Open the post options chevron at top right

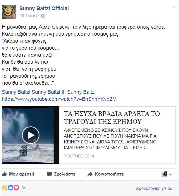pyautogui.click(x=174, y=7)
